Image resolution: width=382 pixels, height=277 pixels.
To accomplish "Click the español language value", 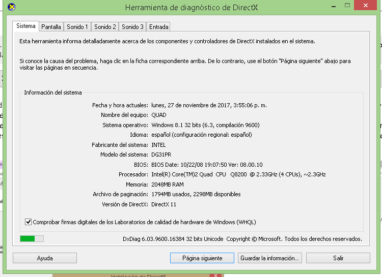I will coord(202,135).
